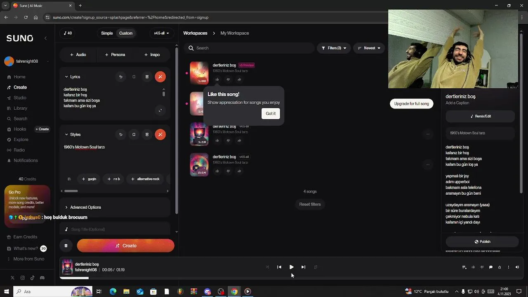
Task: Undo changes in the Lyrics panel
Action: [120, 77]
